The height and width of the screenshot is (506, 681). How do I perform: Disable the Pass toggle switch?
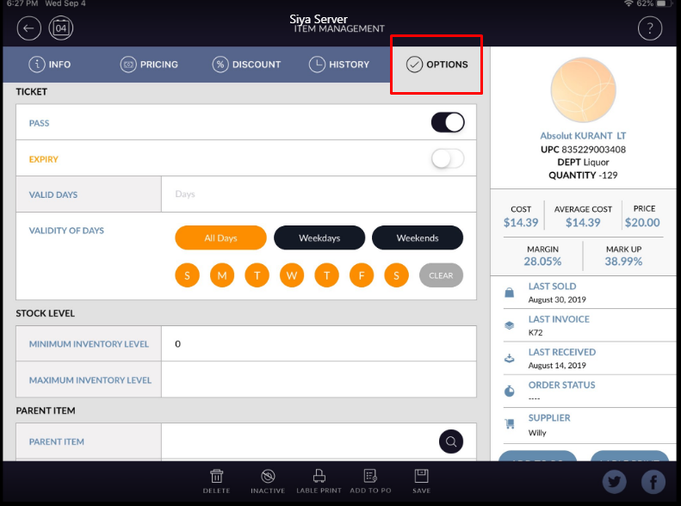(448, 123)
